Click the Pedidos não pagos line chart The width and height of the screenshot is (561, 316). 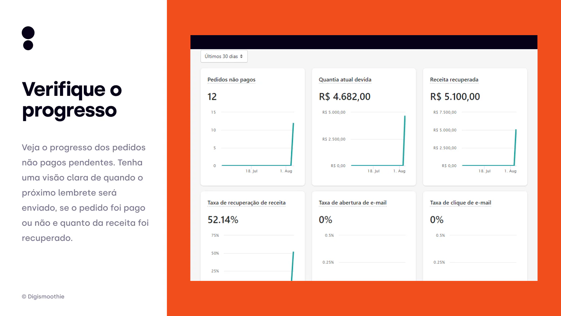(x=252, y=143)
